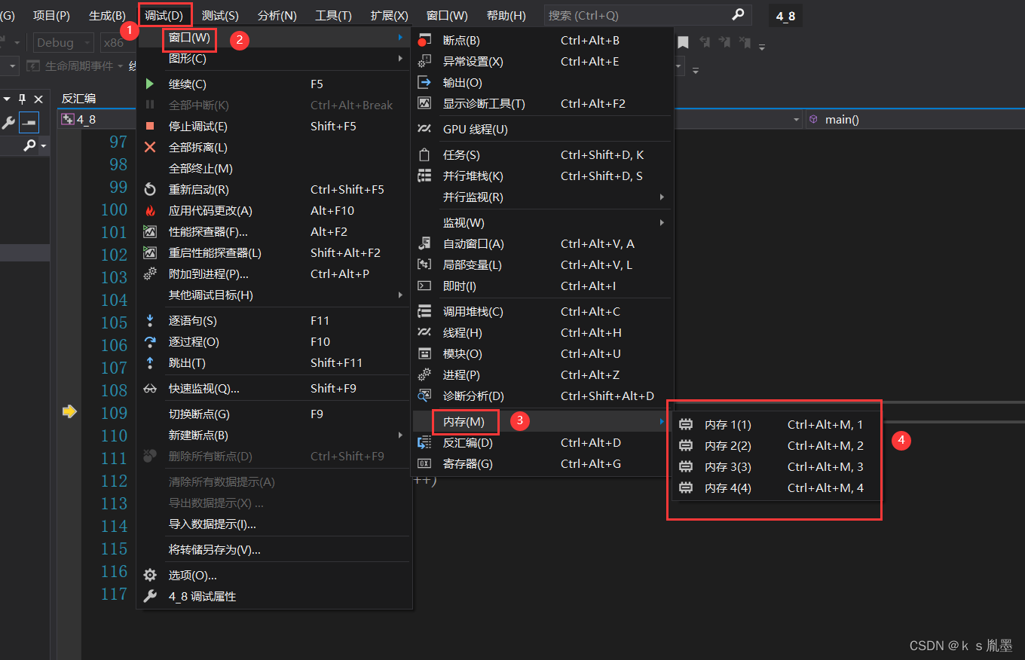Open 异常设置(X) exception settings
Screen dimensions: 1025x660
click(541, 62)
